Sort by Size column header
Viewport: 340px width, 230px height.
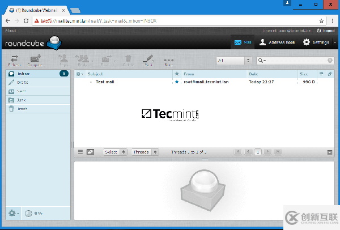point(304,74)
